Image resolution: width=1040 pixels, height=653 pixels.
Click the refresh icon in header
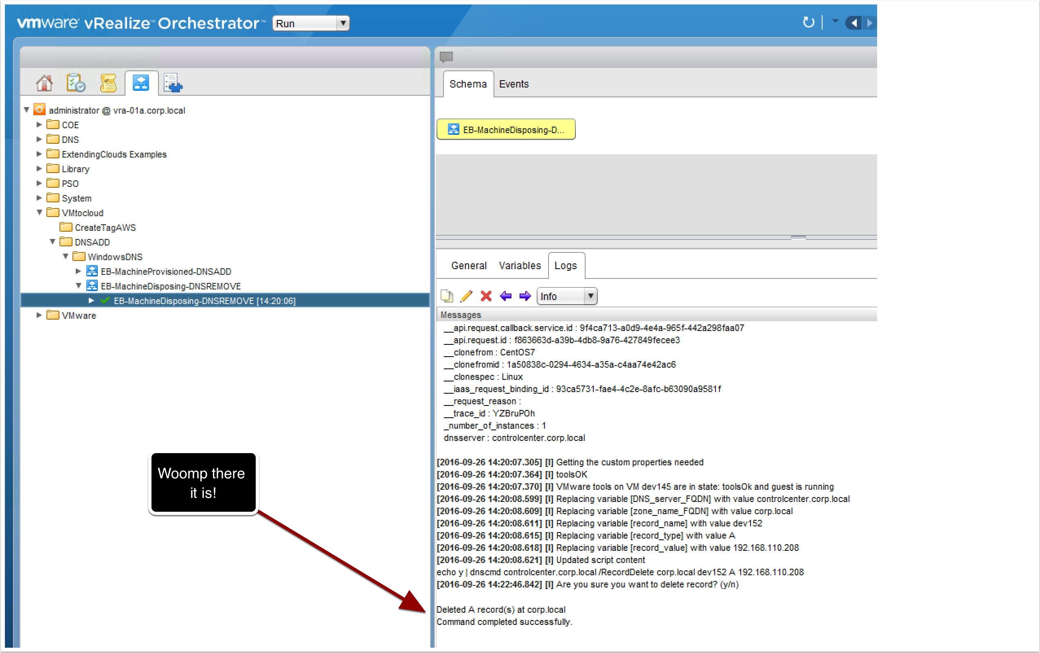pos(808,22)
